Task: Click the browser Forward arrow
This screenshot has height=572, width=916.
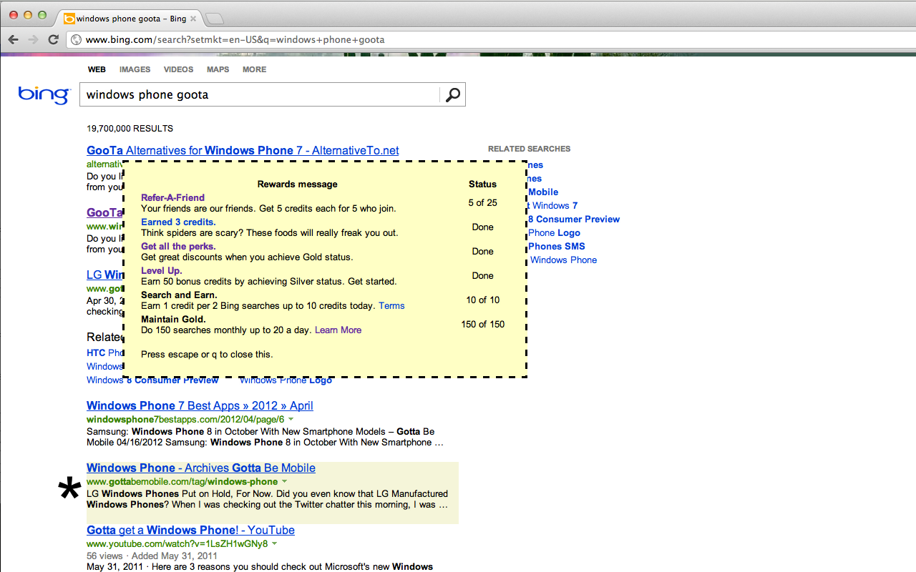Action: point(33,39)
